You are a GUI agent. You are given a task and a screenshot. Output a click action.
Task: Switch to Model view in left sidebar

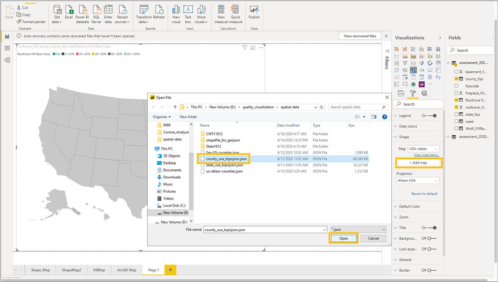point(7,60)
